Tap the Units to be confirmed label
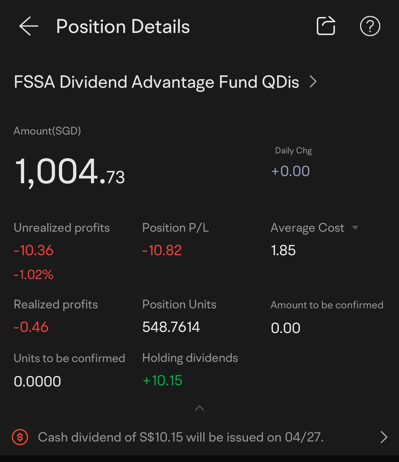Image resolution: width=399 pixels, height=462 pixels. [69, 358]
